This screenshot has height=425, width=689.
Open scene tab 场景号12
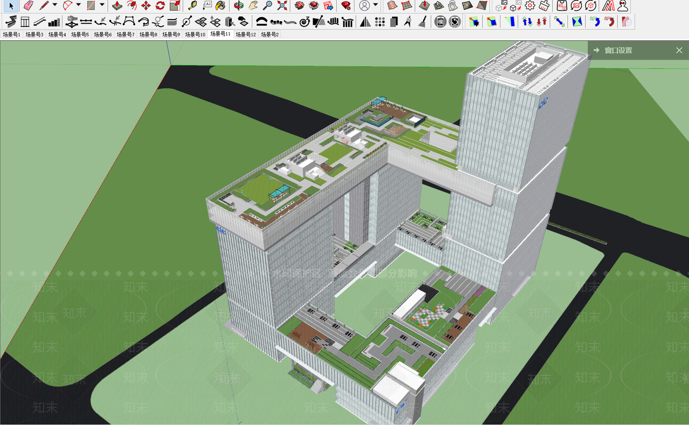(x=245, y=34)
